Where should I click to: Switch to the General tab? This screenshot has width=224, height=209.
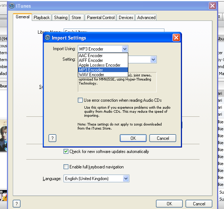(x=22, y=17)
